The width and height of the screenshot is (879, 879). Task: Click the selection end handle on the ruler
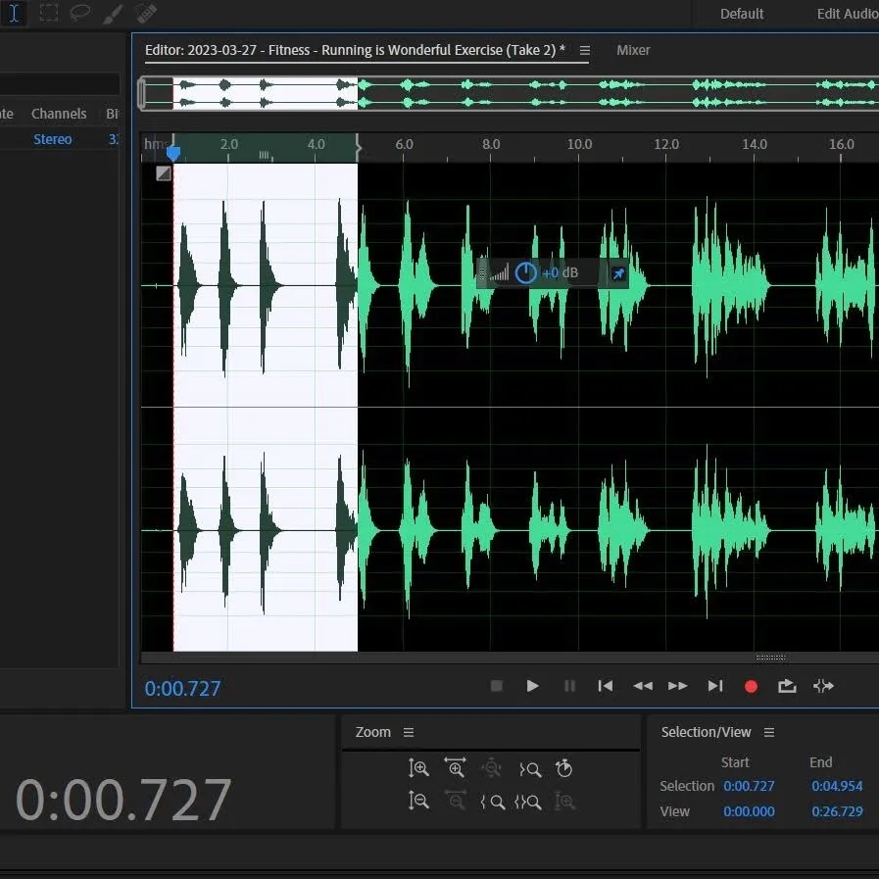[x=359, y=148]
